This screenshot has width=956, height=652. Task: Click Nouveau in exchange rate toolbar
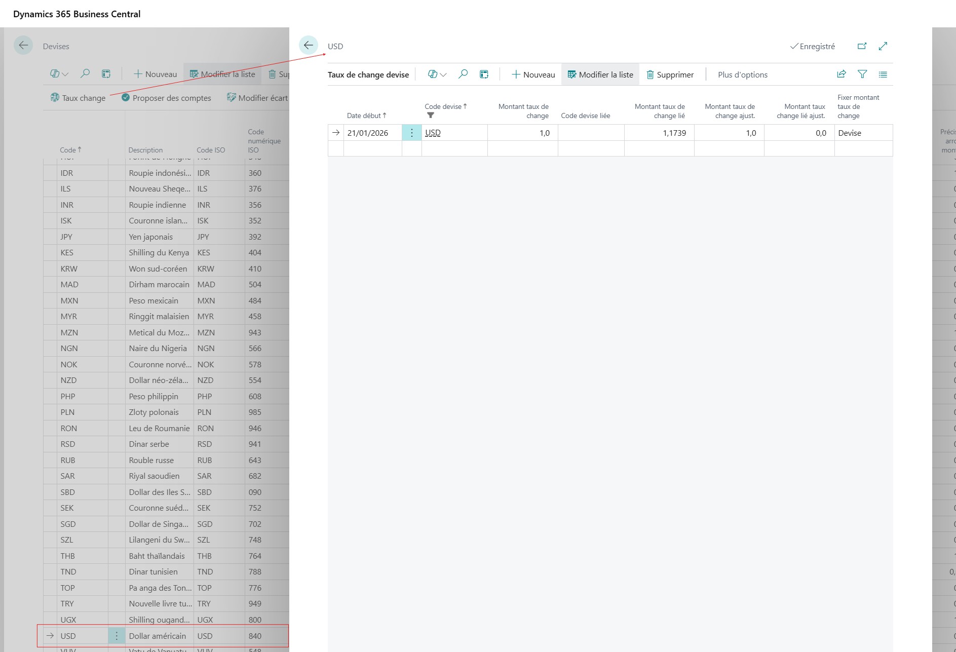(533, 74)
